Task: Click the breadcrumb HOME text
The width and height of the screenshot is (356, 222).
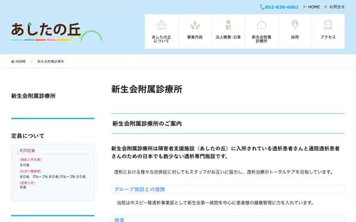Action: 21,61
